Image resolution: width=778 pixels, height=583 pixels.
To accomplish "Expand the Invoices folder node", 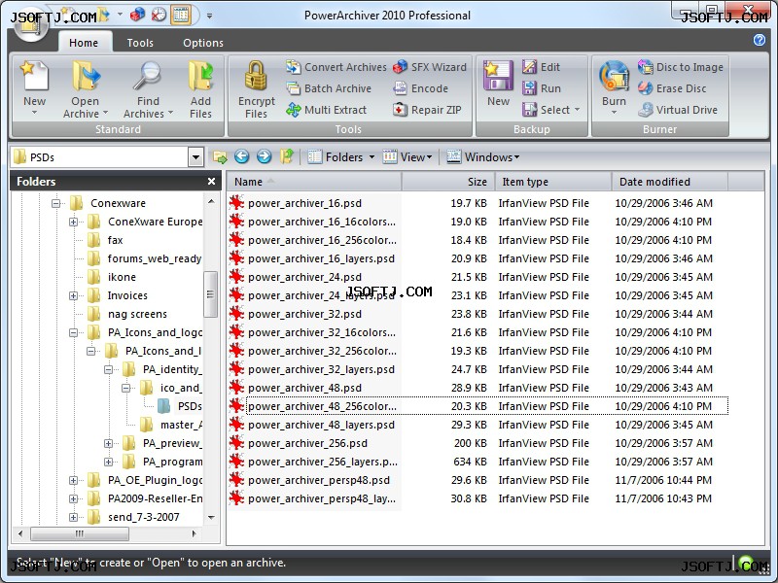I will click(x=74, y=295).
